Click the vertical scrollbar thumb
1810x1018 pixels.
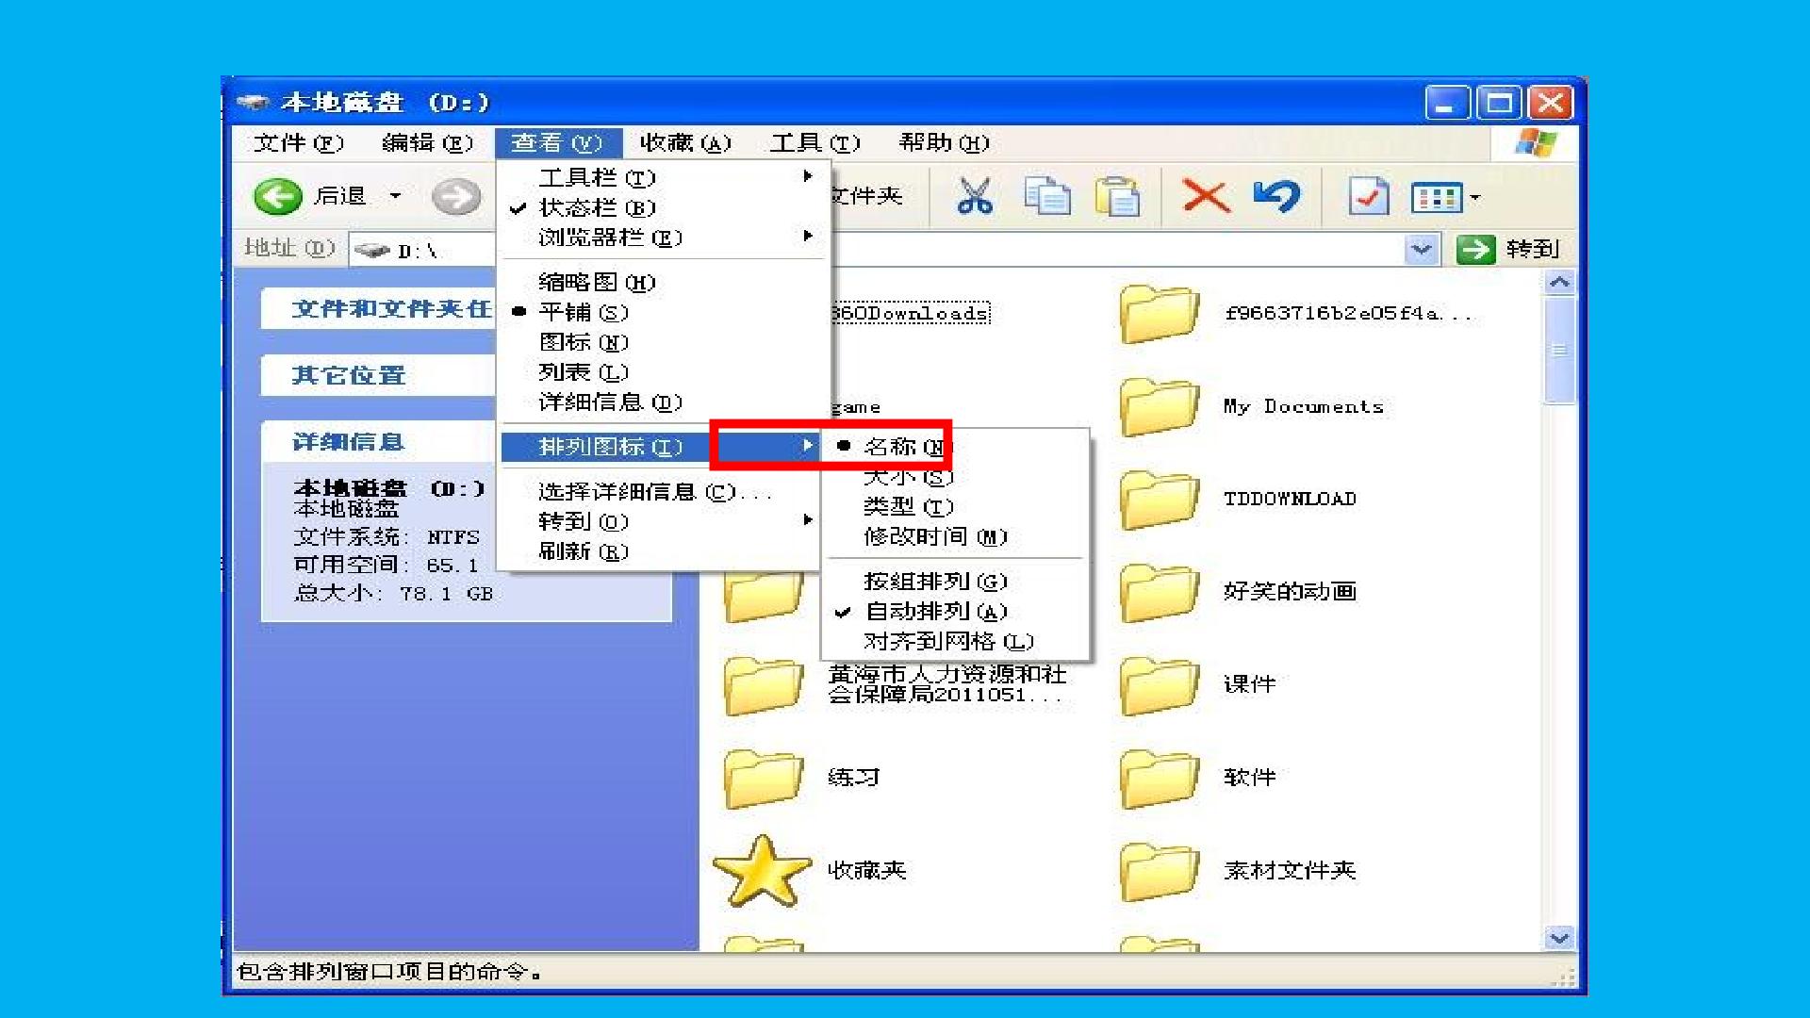[x=1560, y=350]
